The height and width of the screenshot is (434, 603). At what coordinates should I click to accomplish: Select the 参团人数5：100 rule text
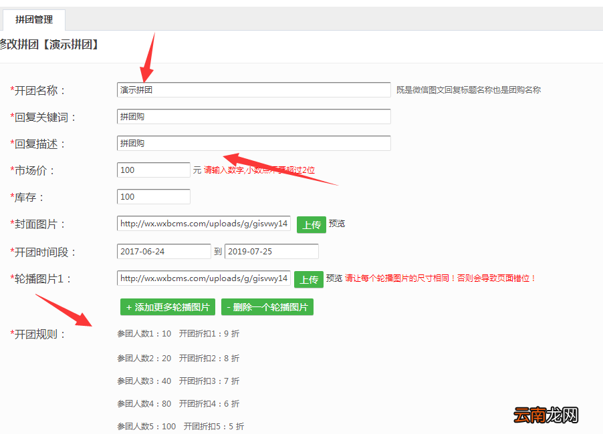(x=146, y=426)
